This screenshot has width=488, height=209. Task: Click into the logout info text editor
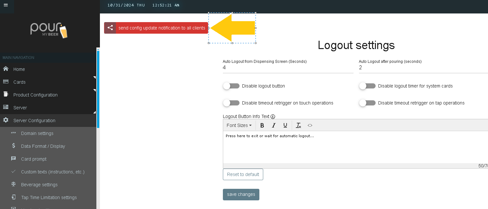355,147
